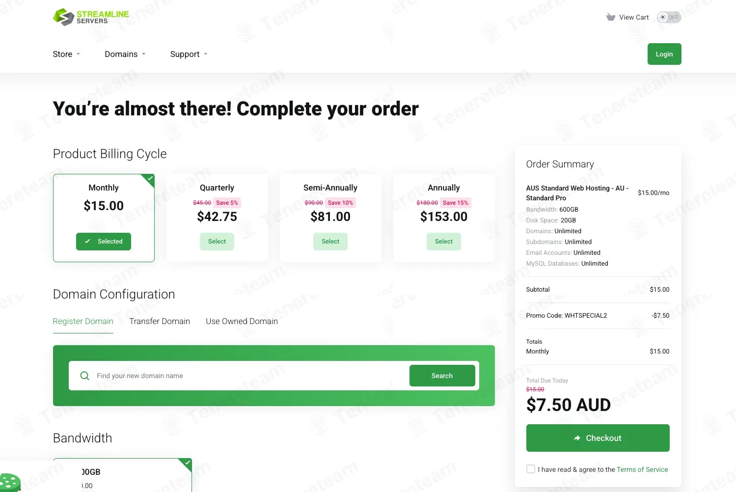Click the Streamline Servers logo
The height and width of the screenshot is (492, 736).
(x=91, y=17)
